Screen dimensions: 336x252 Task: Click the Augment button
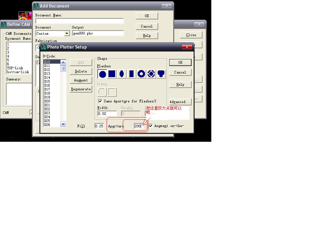81,80
